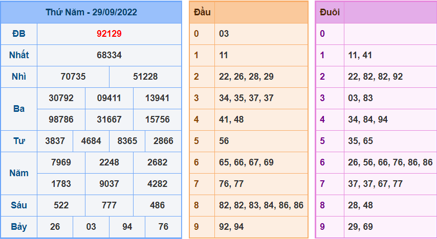Click fourth prize number 4684
The image size is (437, 239).
(x=91, y=141)
